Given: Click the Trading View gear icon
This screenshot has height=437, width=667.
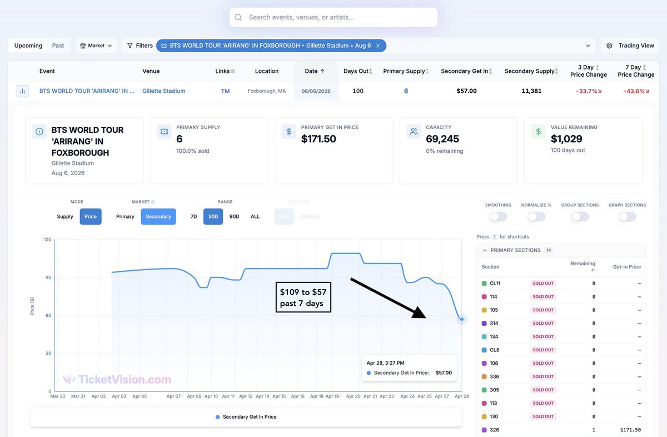Looking at the screenshot, I should coord(610,46).
